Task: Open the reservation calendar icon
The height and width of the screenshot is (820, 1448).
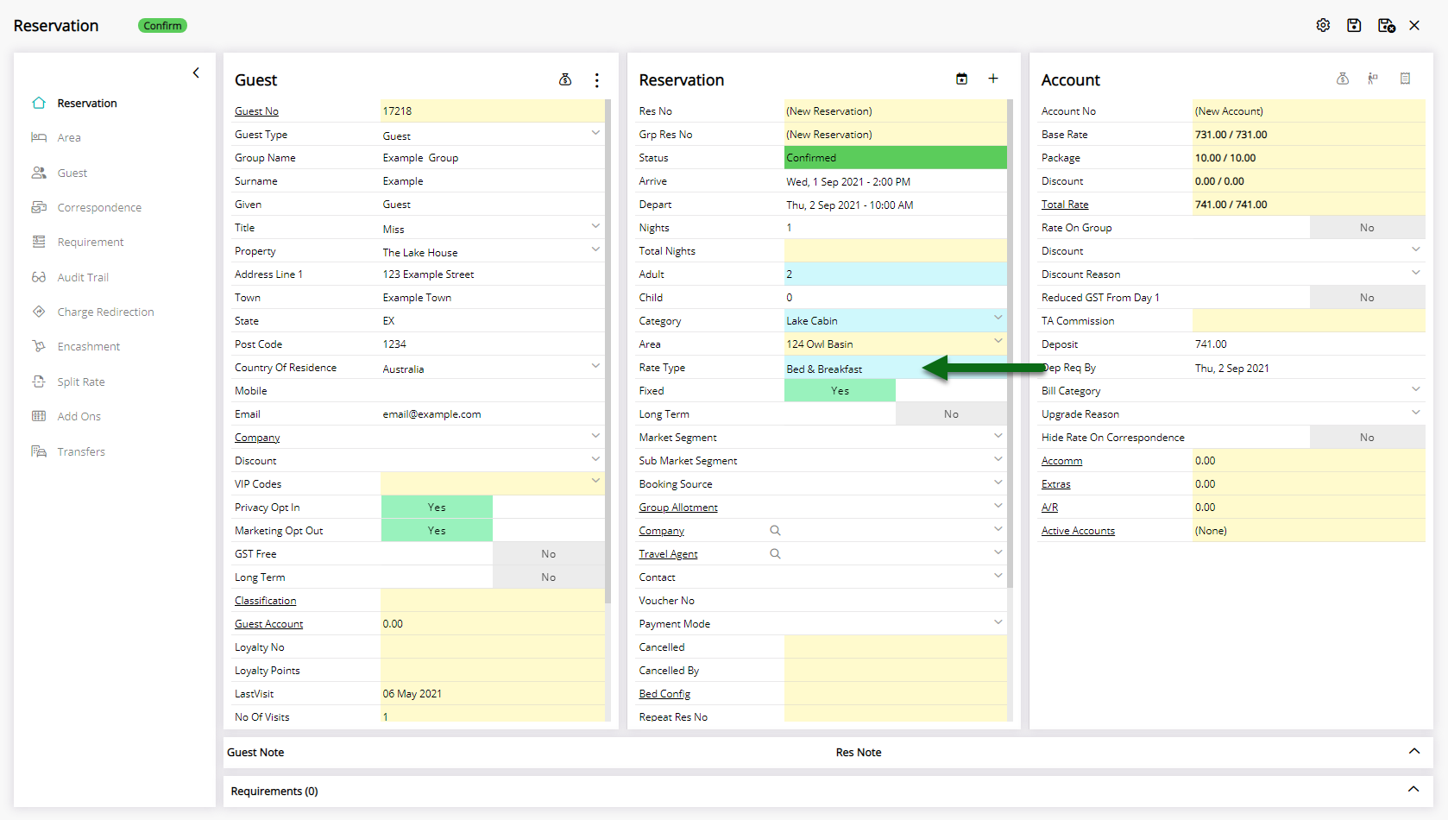Action: coord(961,79)
